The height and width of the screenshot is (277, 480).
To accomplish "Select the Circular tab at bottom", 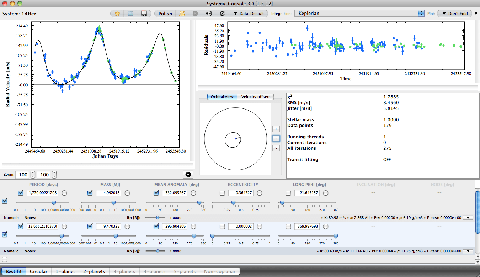I will (x=38, y=271).
